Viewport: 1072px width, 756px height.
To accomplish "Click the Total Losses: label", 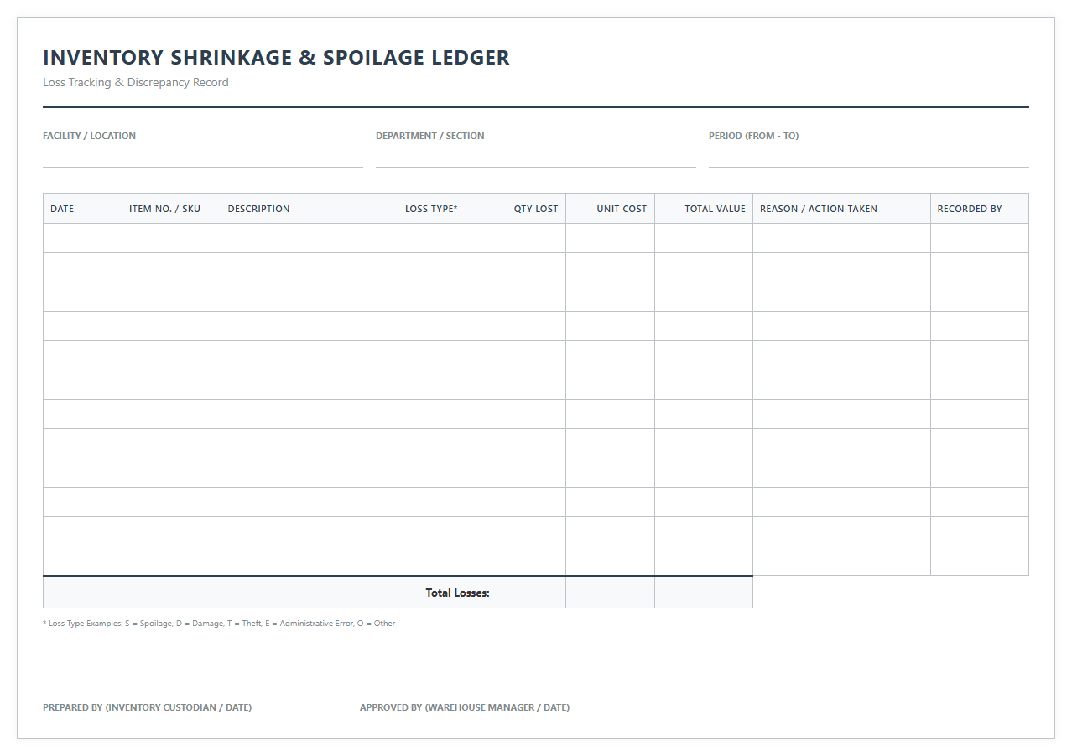I will 457,593.
